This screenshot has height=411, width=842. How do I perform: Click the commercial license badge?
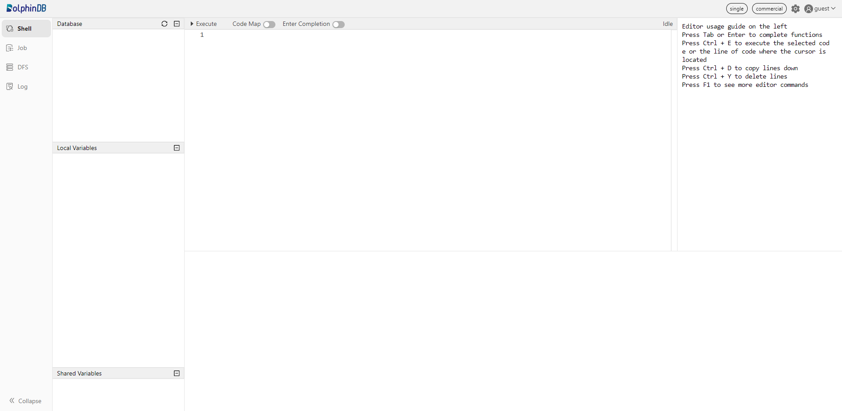(x=769, y=9)
